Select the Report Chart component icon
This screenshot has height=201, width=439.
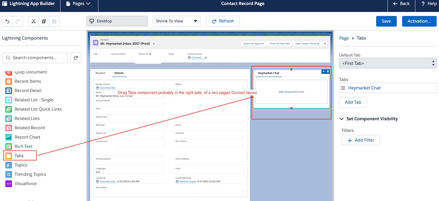(9, 137)
